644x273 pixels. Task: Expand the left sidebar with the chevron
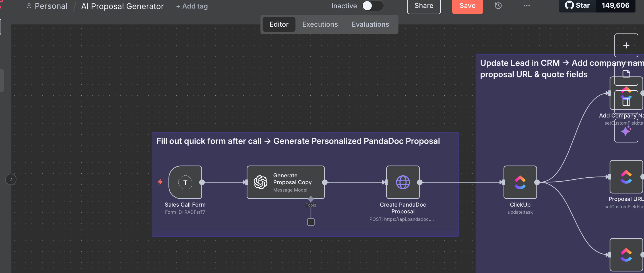click(x=11, y=179)
